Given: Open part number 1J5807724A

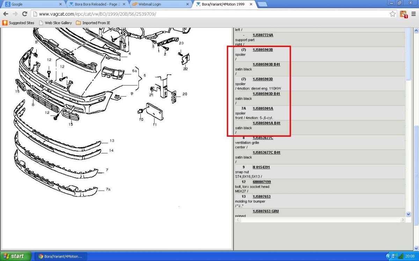Looking at the screenshot, I should [263, 35].
